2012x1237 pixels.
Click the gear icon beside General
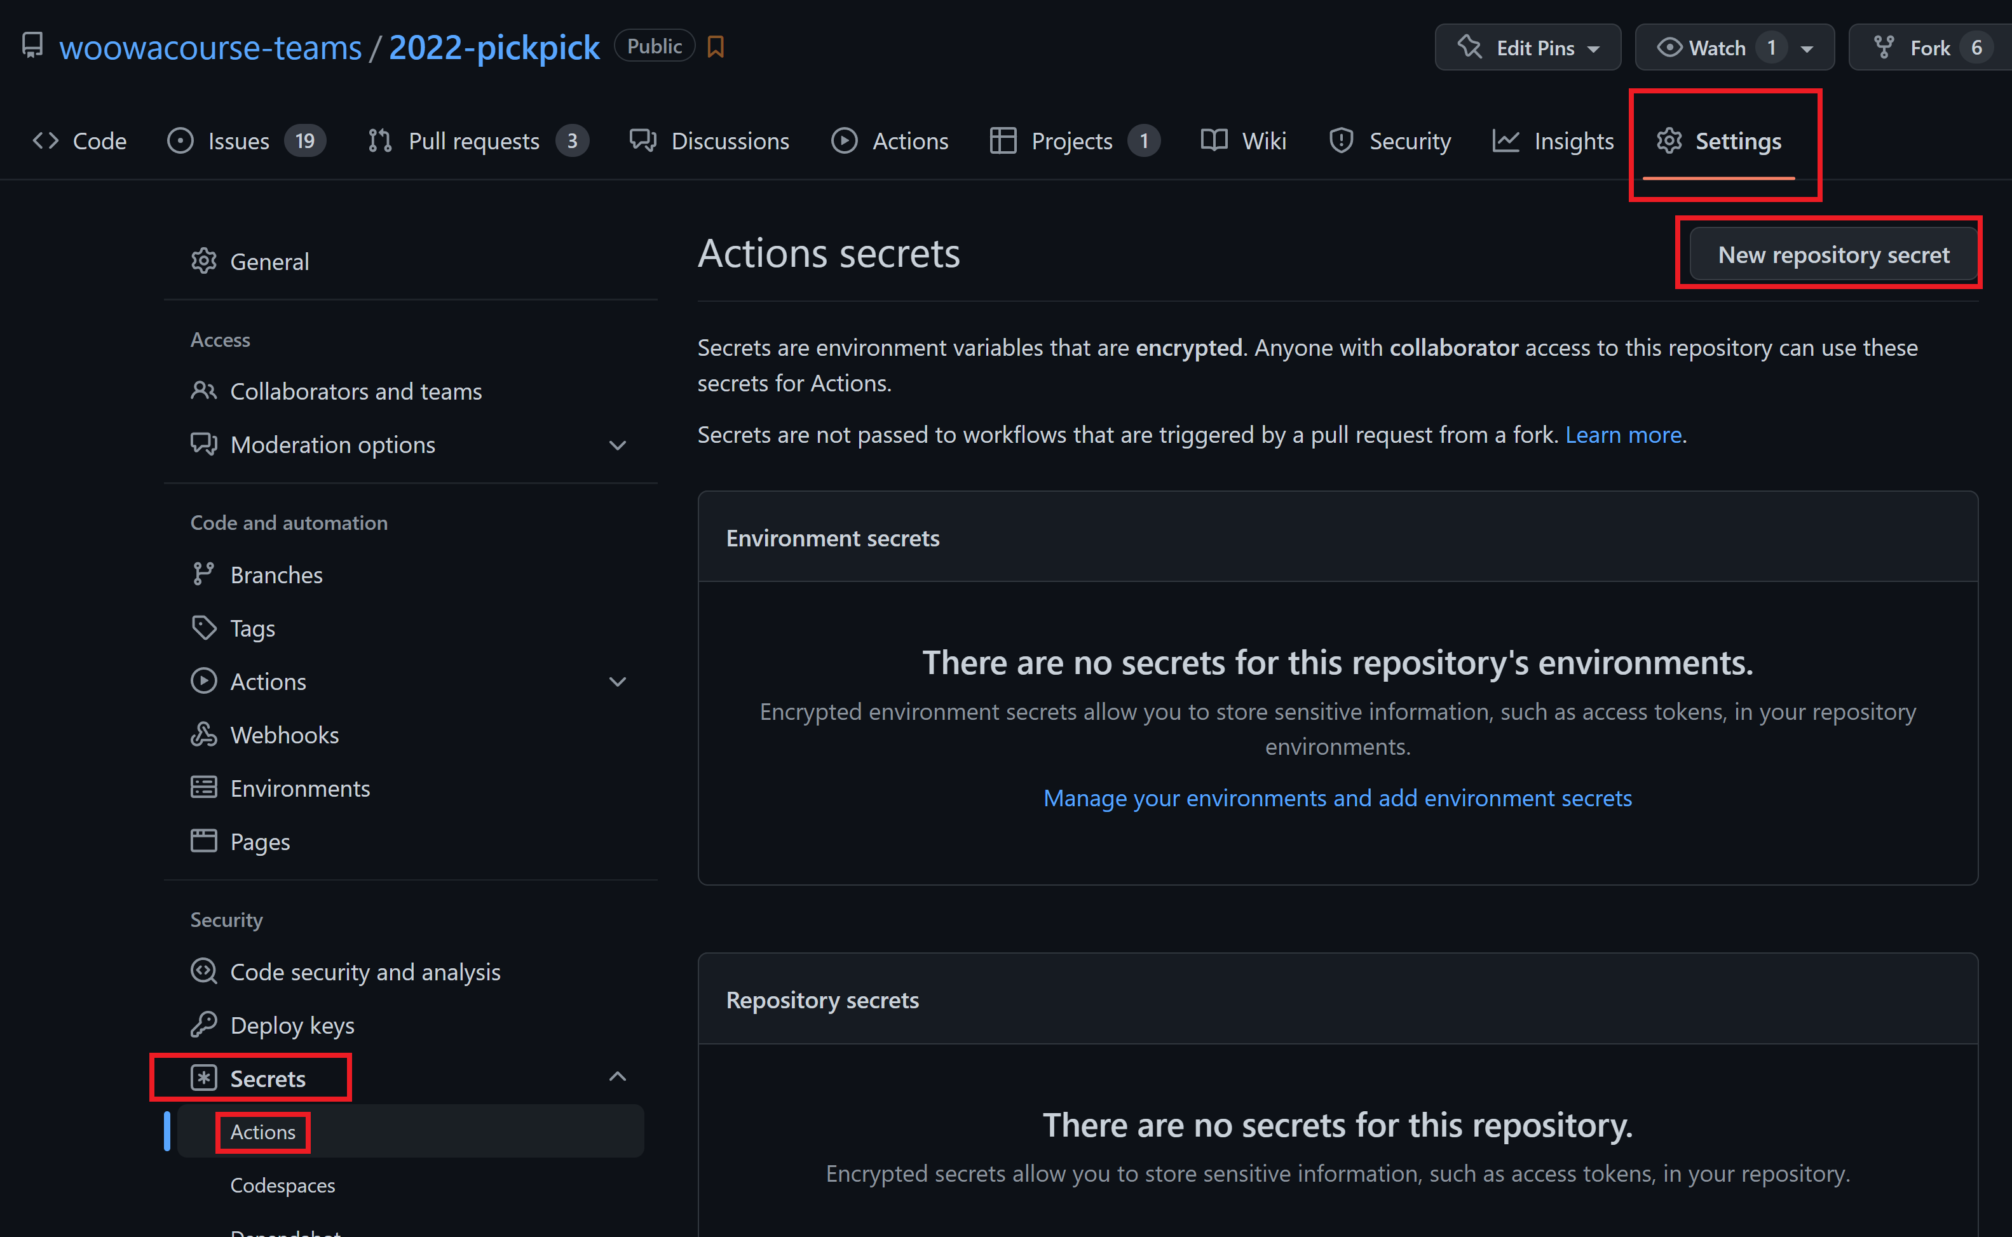click(x=204, y=261)
